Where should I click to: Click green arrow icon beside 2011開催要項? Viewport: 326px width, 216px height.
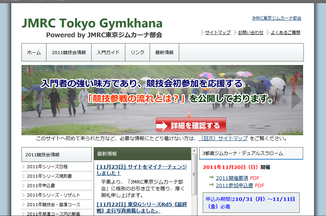tap(212, 177)
